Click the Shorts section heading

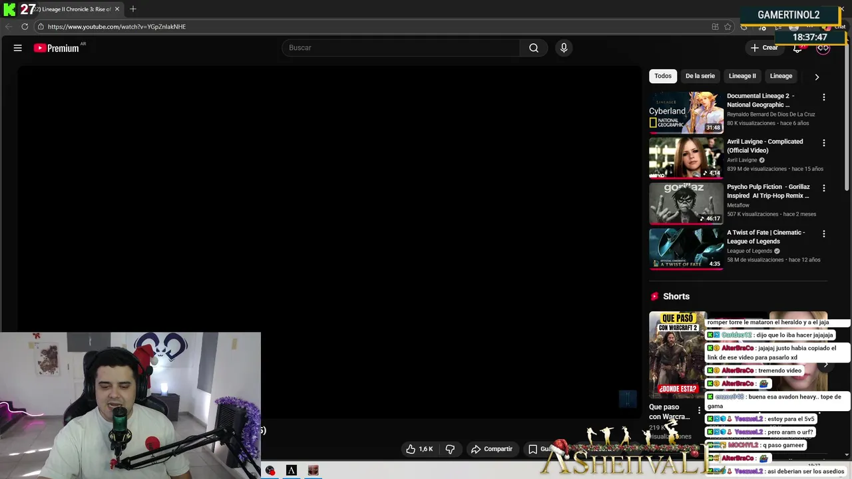point(676,297)
